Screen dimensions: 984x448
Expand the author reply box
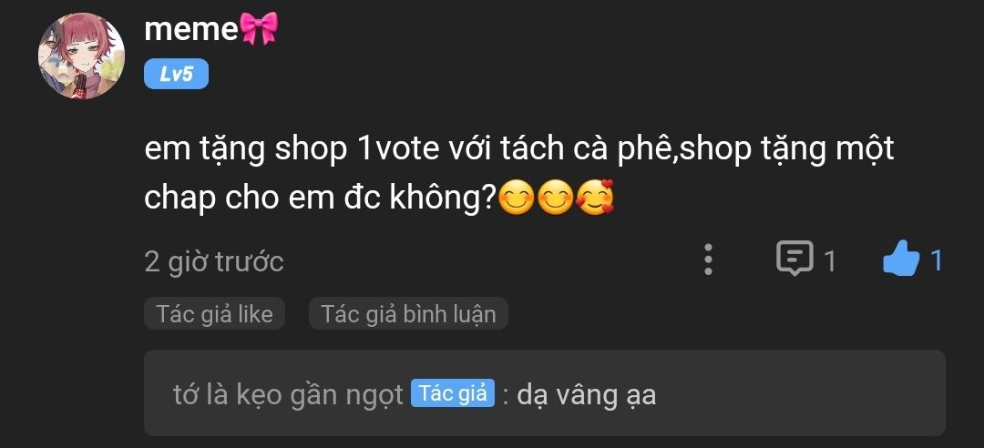(x=545, y=392)
